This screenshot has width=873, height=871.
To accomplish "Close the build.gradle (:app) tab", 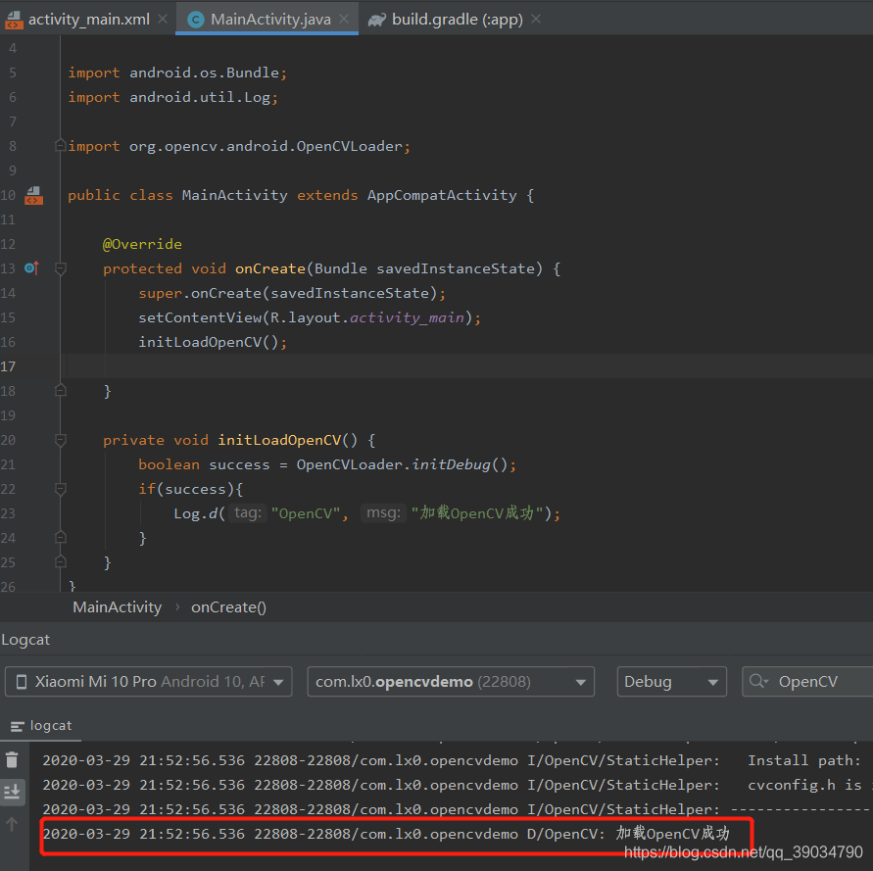I will (536, 20).
